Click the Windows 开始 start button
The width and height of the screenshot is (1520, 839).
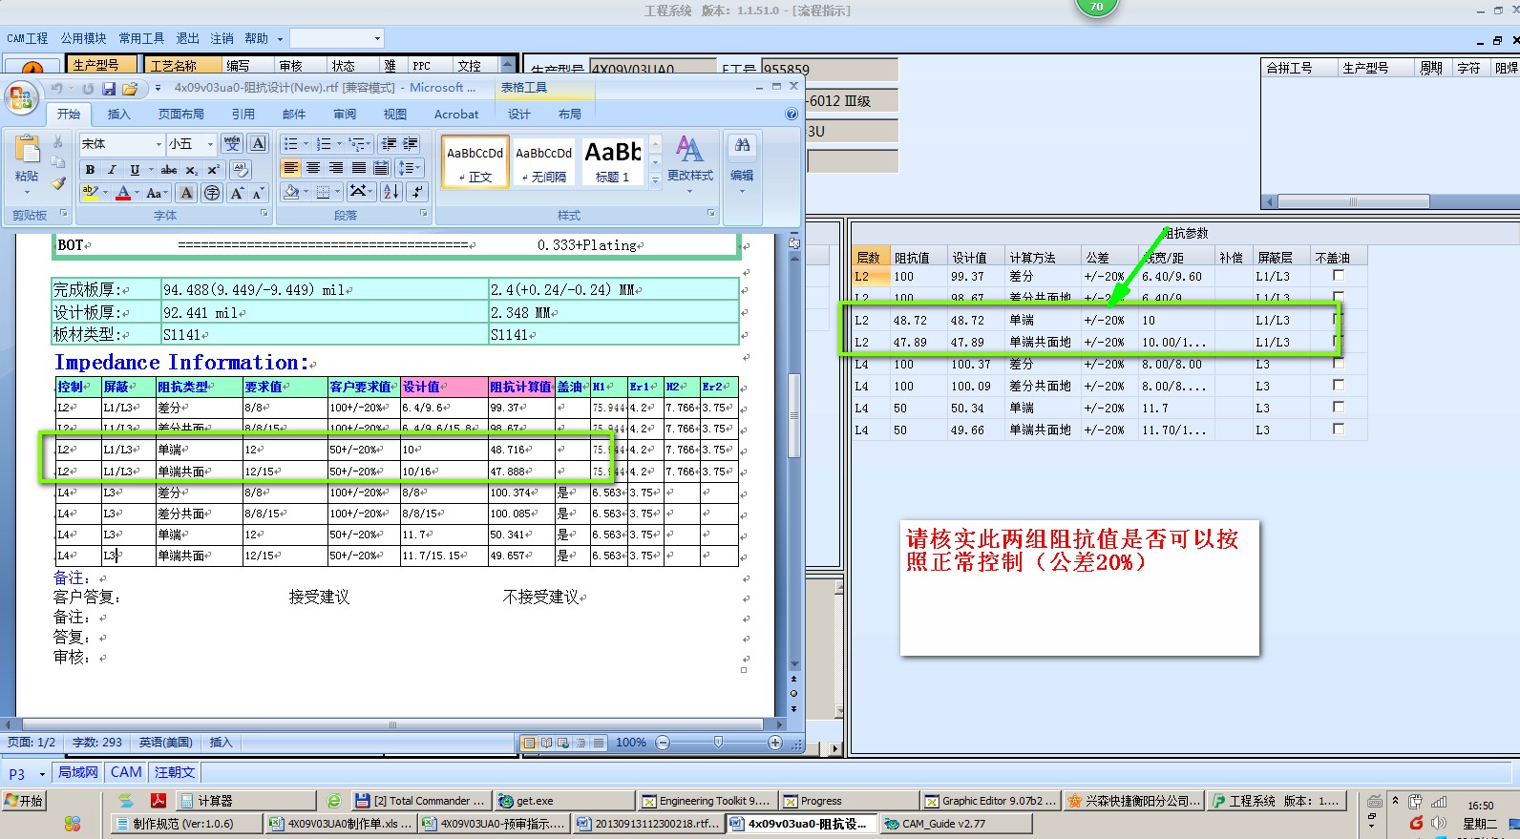[x=25, y=800]
